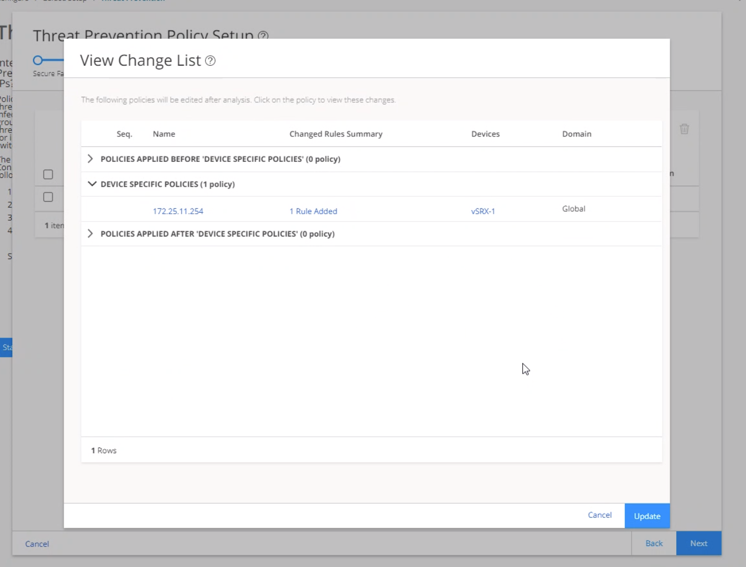Open help on Threat Prevention Policy Setup title
Screen dimensions: 746x567
pyautogui.click(x=263, y=36)
